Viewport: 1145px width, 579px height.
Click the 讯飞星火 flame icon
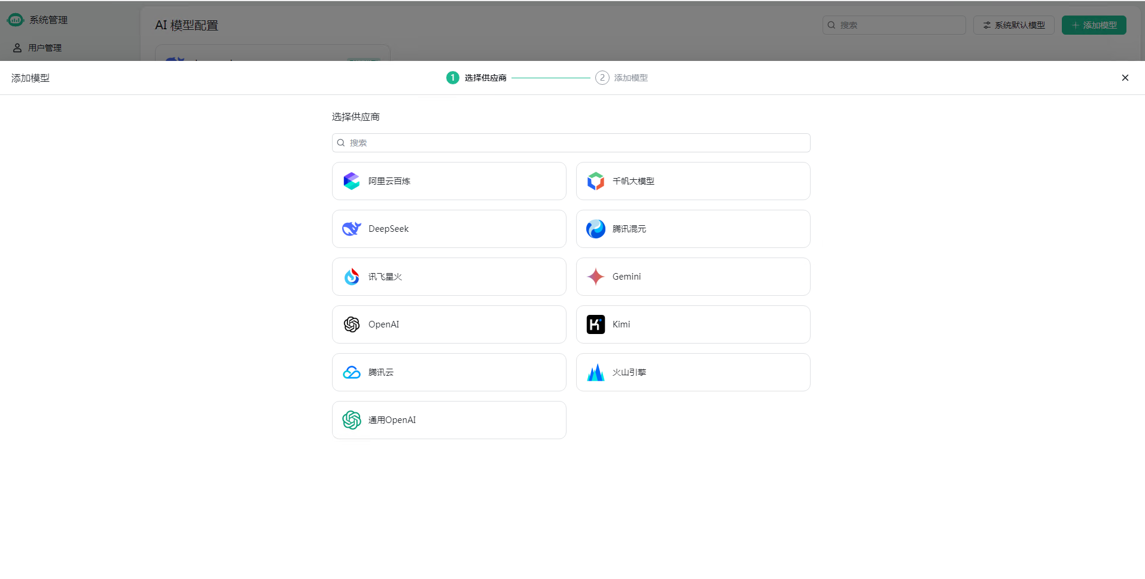[351, 277]
